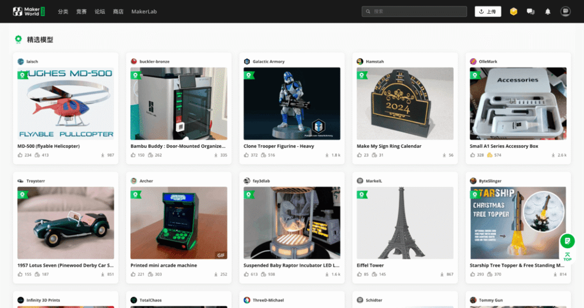The height and width of the screenshot is (308, 584).
Task: Open the Starship Tree Topper title
Action: [x=517, y=265]
